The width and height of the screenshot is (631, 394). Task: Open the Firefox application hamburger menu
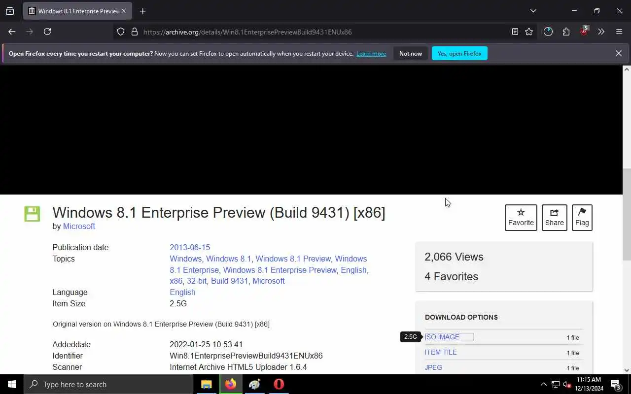pos(619,32)
